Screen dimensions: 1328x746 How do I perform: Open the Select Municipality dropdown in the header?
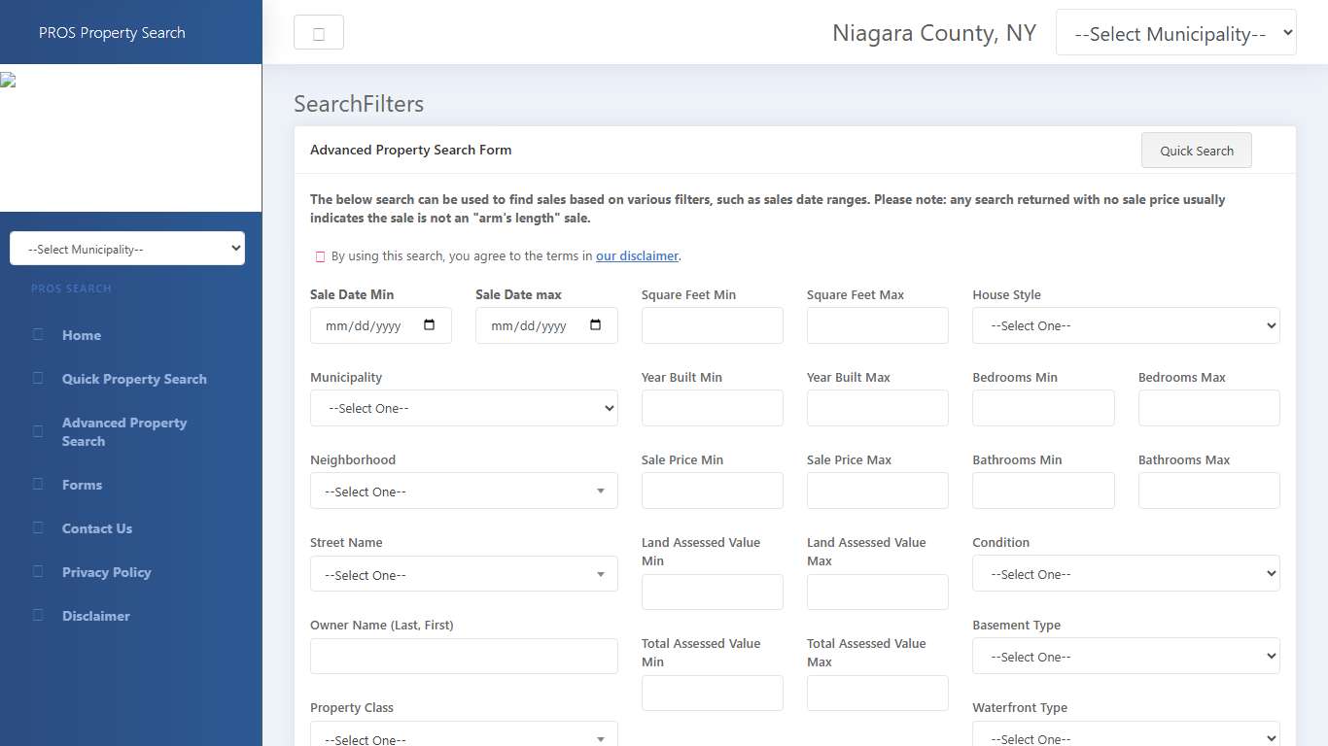click(x=1175, y=31)
